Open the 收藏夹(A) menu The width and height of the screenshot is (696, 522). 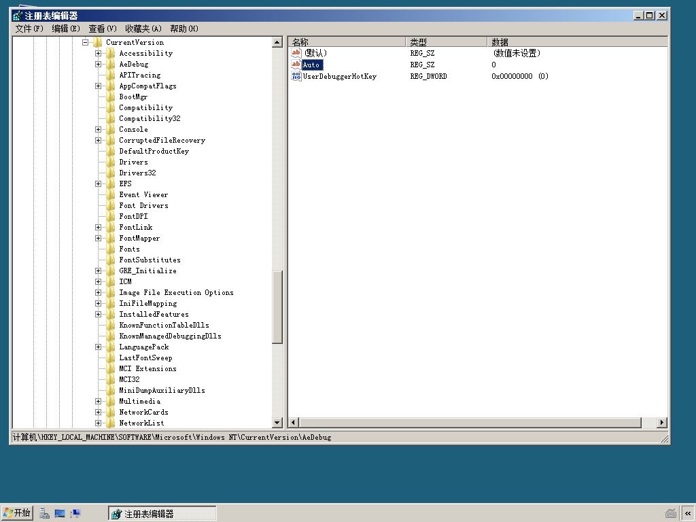click(x=143, y=29)
